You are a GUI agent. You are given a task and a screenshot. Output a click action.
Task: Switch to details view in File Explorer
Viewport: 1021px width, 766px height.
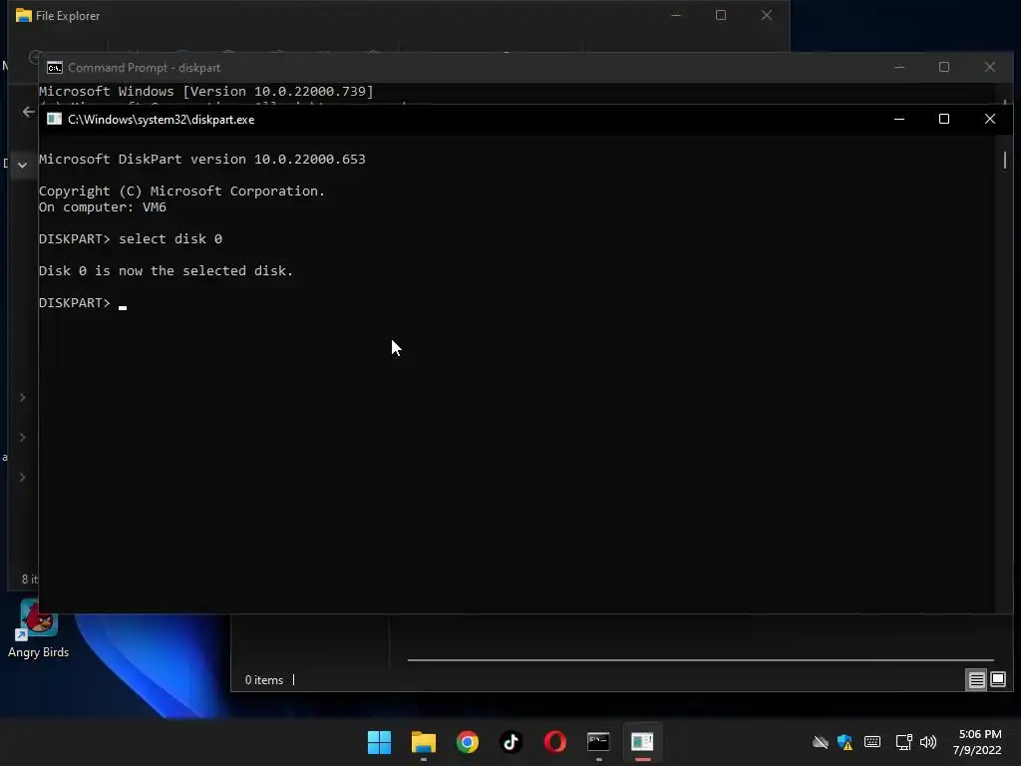click(976, 680)
